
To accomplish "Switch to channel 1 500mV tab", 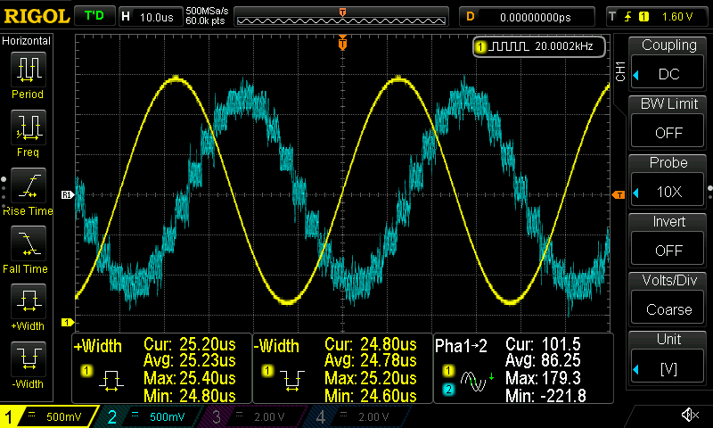I will [x=49, y=416].
